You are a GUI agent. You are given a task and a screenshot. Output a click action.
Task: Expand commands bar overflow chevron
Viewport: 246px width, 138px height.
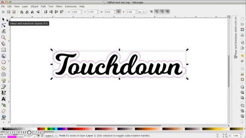(242, 122)
